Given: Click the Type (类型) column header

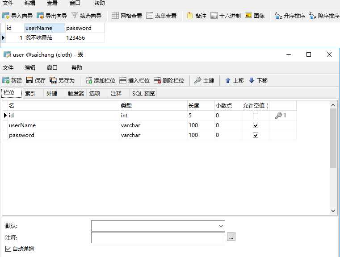Looking at the screenshot, I should 154,105.
